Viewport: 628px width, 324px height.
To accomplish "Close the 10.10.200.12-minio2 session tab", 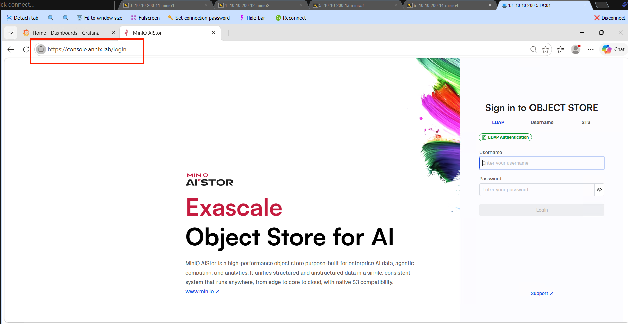I will coord(301,5).
